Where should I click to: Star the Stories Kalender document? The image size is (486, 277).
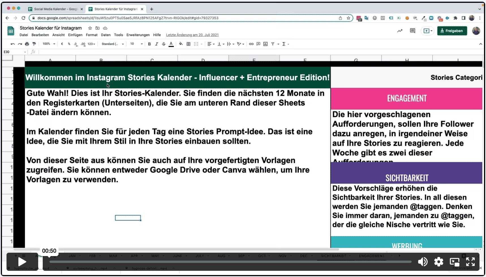(90, 28)
